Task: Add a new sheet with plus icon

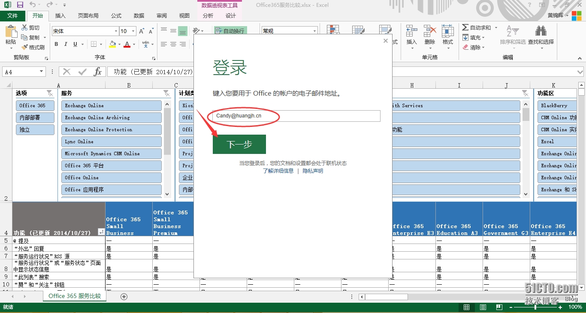Action: 124,296
